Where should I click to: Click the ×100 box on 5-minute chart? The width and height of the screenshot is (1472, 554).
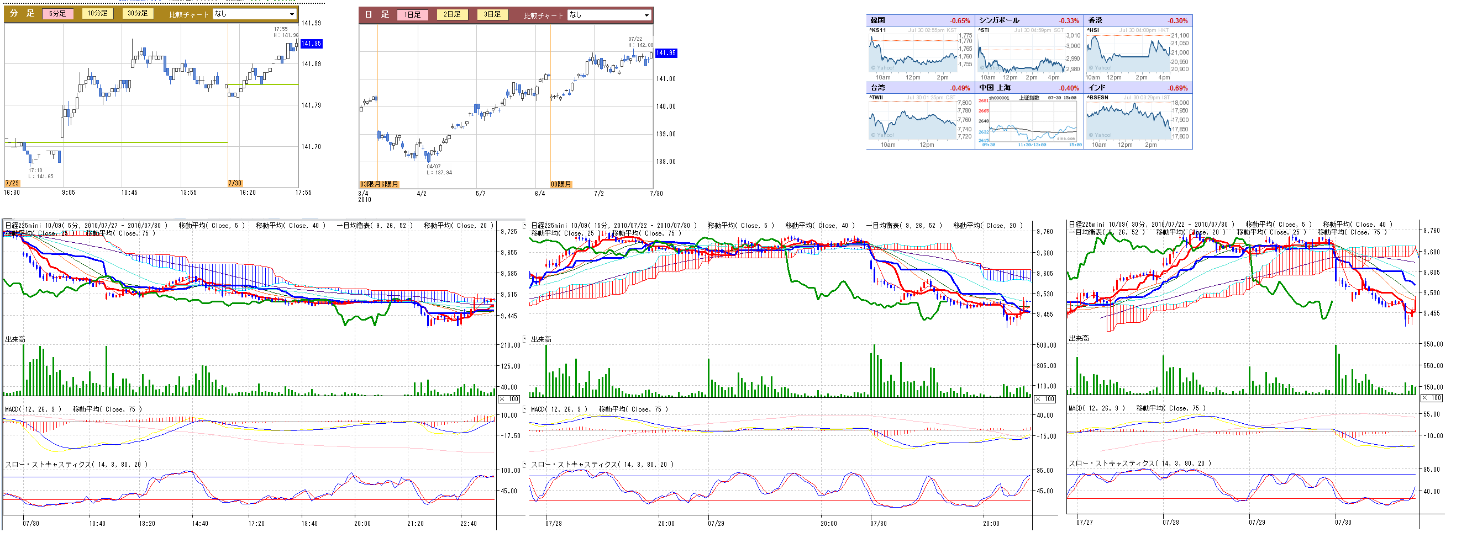[x=509, y=399]
